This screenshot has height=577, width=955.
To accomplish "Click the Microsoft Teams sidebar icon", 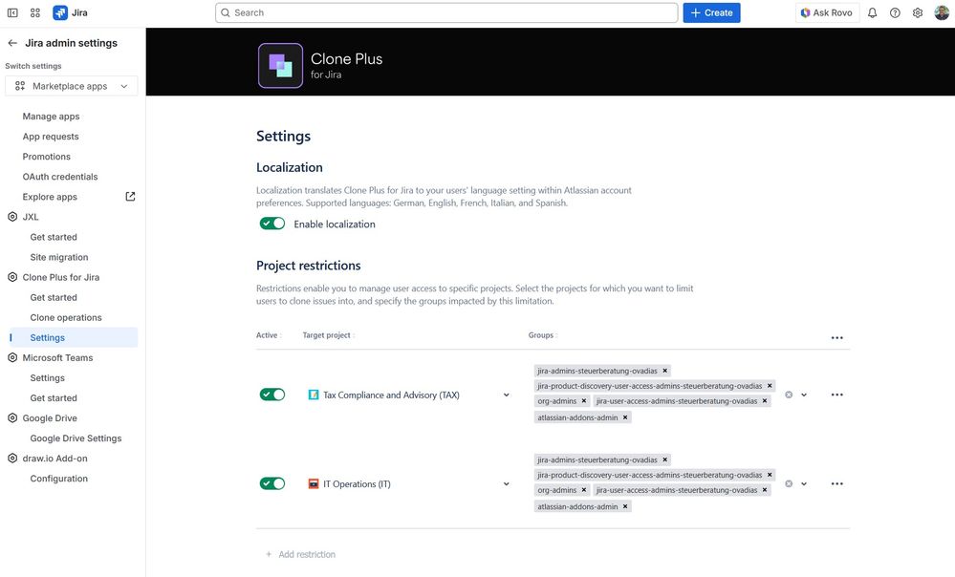I will [12, 358].
